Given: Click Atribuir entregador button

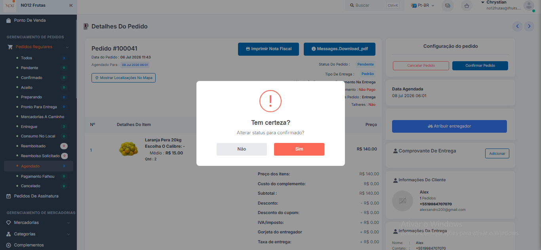Looking at the screenshot, I should [x=450, y=126].
